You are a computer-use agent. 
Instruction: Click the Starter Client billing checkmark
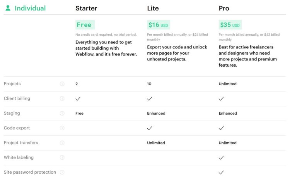78,98
